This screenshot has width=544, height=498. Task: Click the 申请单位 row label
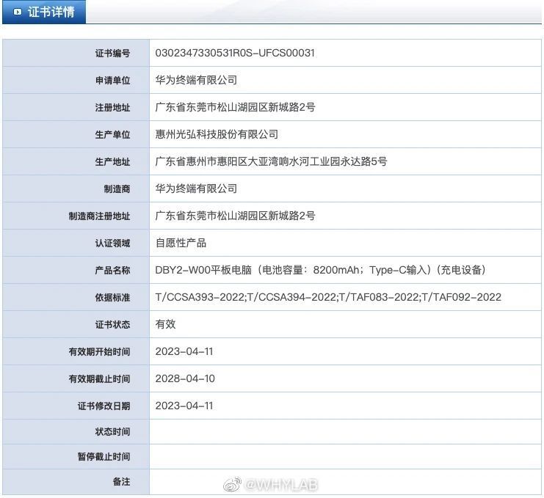tap(113, 81)
